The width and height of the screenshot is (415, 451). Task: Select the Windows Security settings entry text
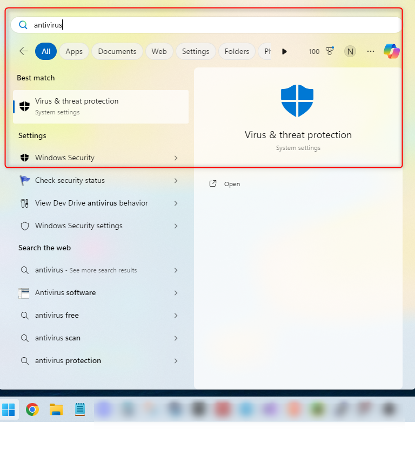click(x=79, y=226)
